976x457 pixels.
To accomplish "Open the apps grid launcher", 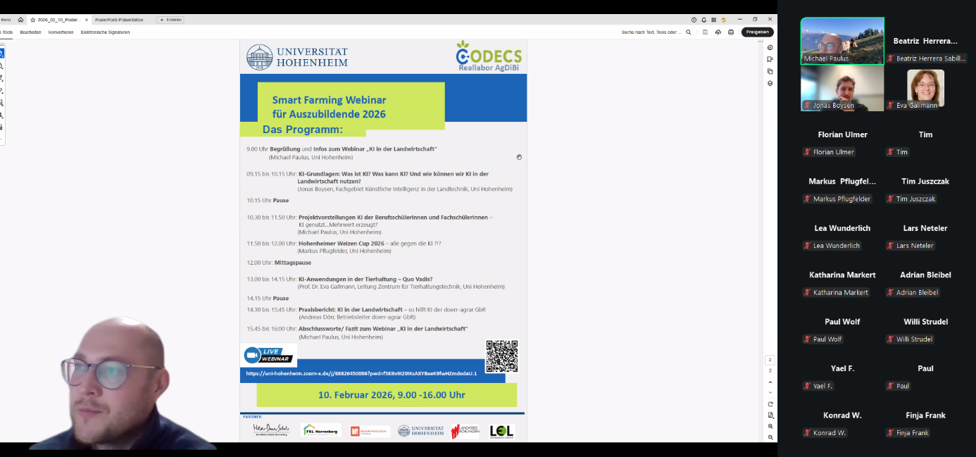I will coord(713,20).
